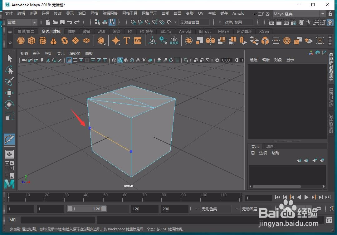Toggle the snap-to-curves magnet icon
Image resolution: width=337 pixels, height=235 pixels.
click(140, 22)
